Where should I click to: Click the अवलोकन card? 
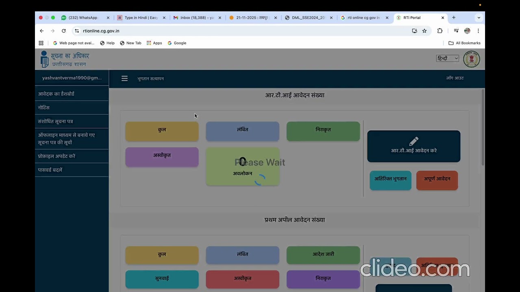pos(243,167)
